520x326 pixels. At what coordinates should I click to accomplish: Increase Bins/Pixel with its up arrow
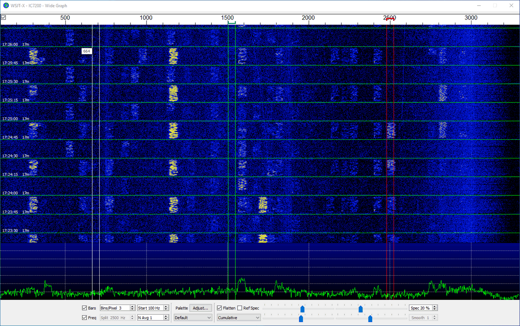(132, 306)
